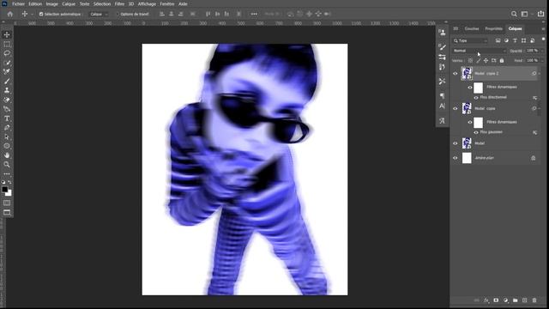Select the Rectangular Marquee tool
This screenshot has height=309, width=549.
pyautogui.click(x=7, y=44)
